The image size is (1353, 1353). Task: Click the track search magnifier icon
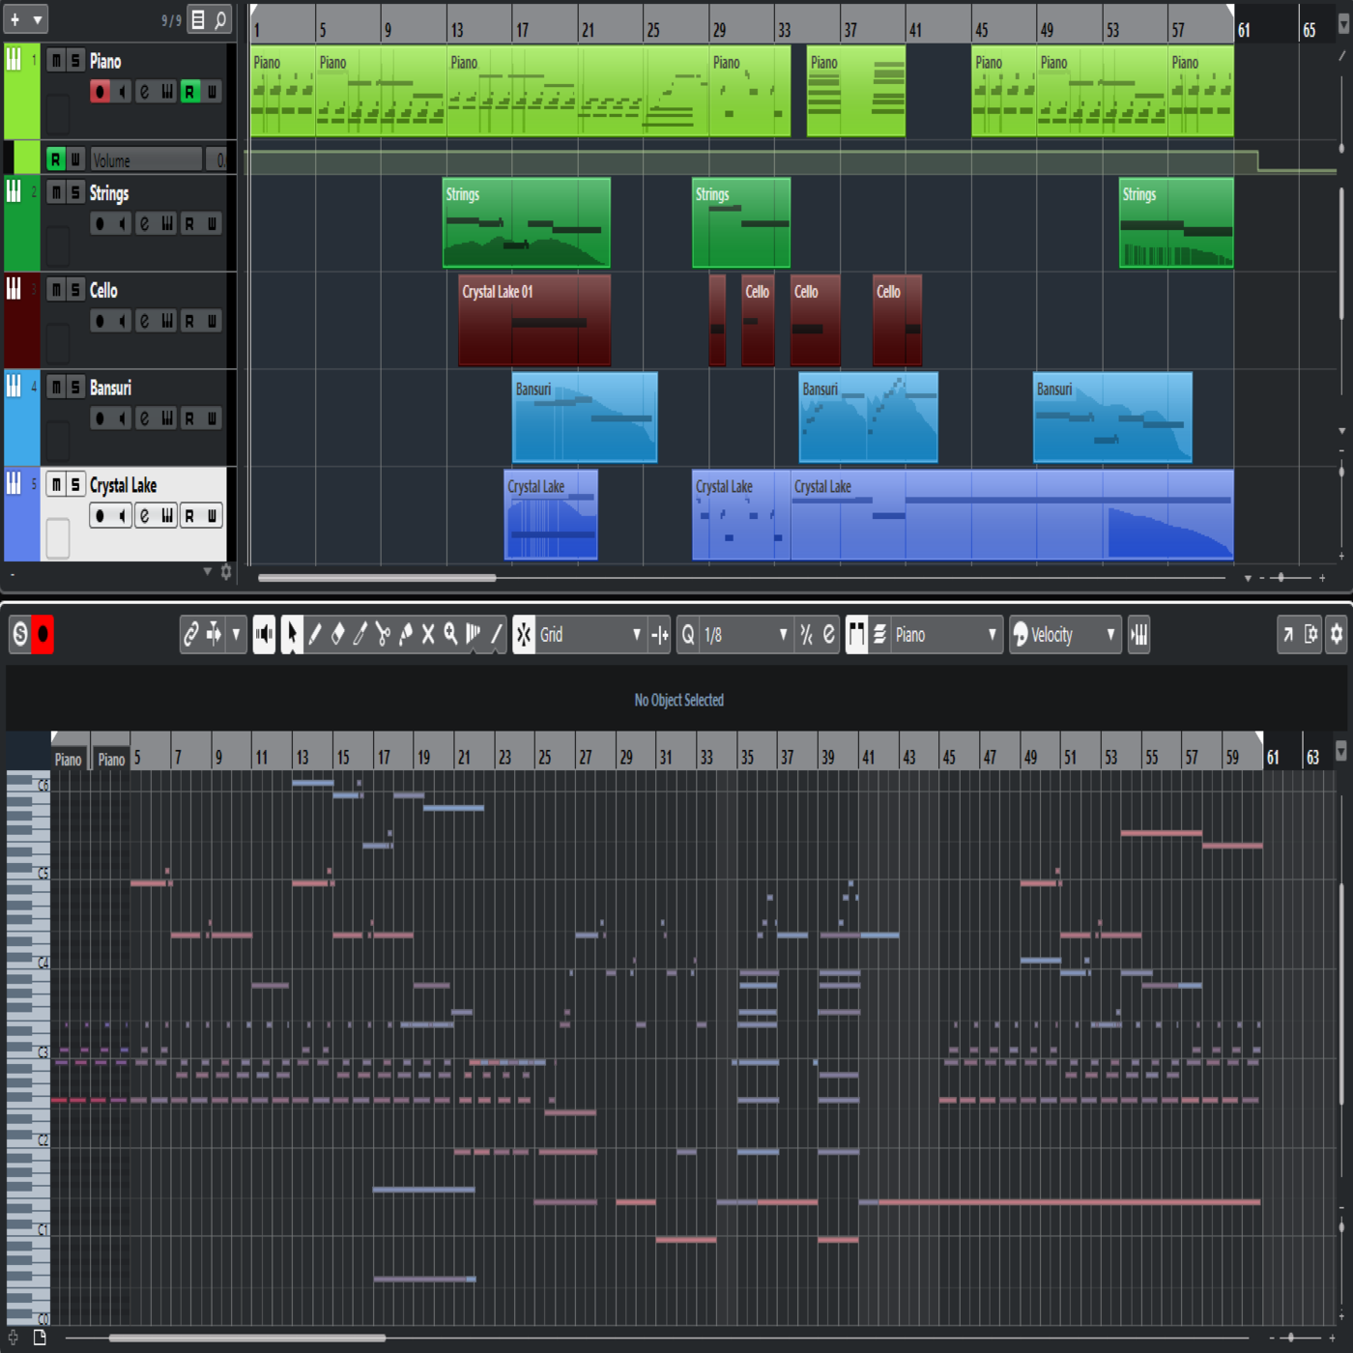click(220, 19)
